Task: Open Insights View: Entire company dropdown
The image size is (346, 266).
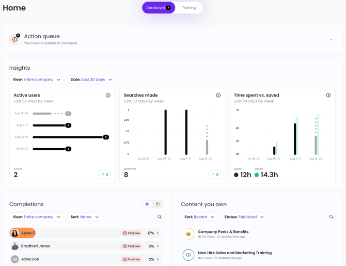Action: (x=37, y=80)
